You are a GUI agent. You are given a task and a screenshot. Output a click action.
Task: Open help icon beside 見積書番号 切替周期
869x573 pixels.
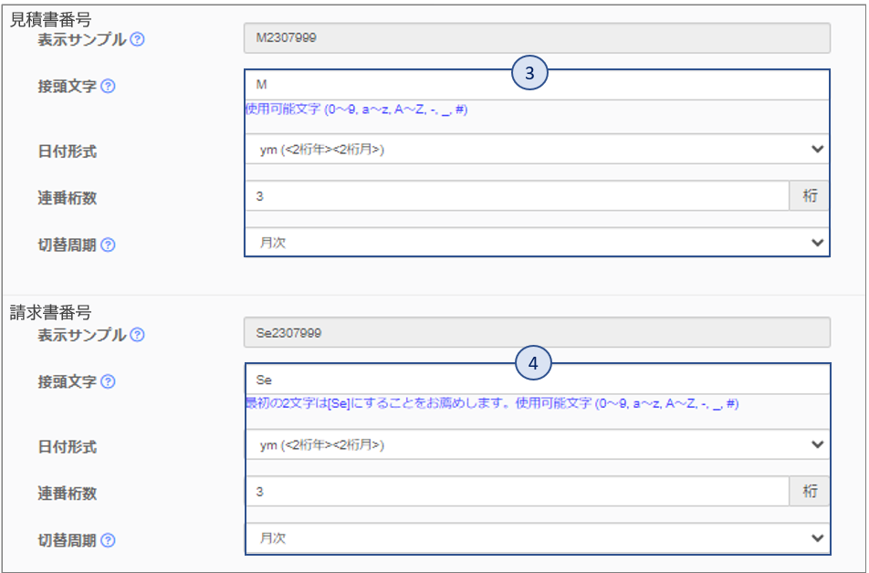pos(108,245)
